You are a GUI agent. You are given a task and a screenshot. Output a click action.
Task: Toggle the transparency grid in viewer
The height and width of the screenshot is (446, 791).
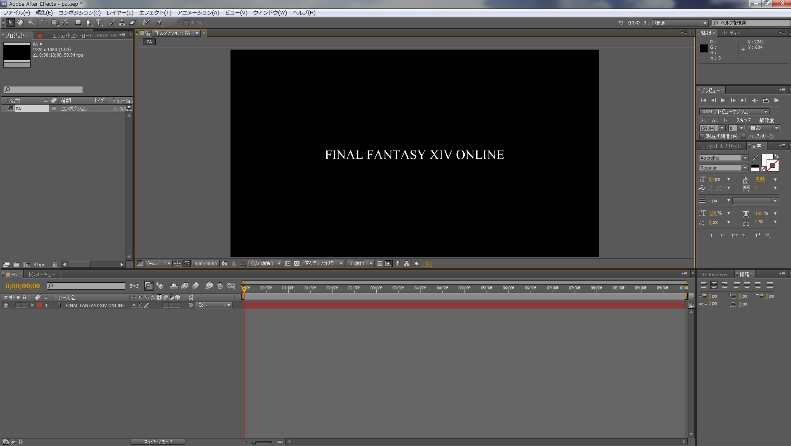[x=297, y=264]
